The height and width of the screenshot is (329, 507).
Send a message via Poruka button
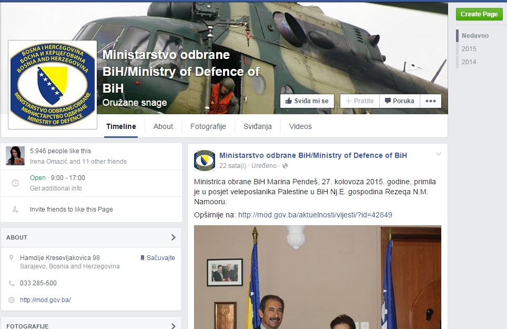click(399, 101)
